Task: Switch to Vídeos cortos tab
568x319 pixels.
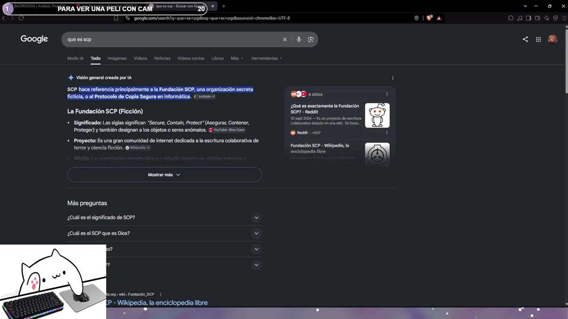Action: point(191,58)
